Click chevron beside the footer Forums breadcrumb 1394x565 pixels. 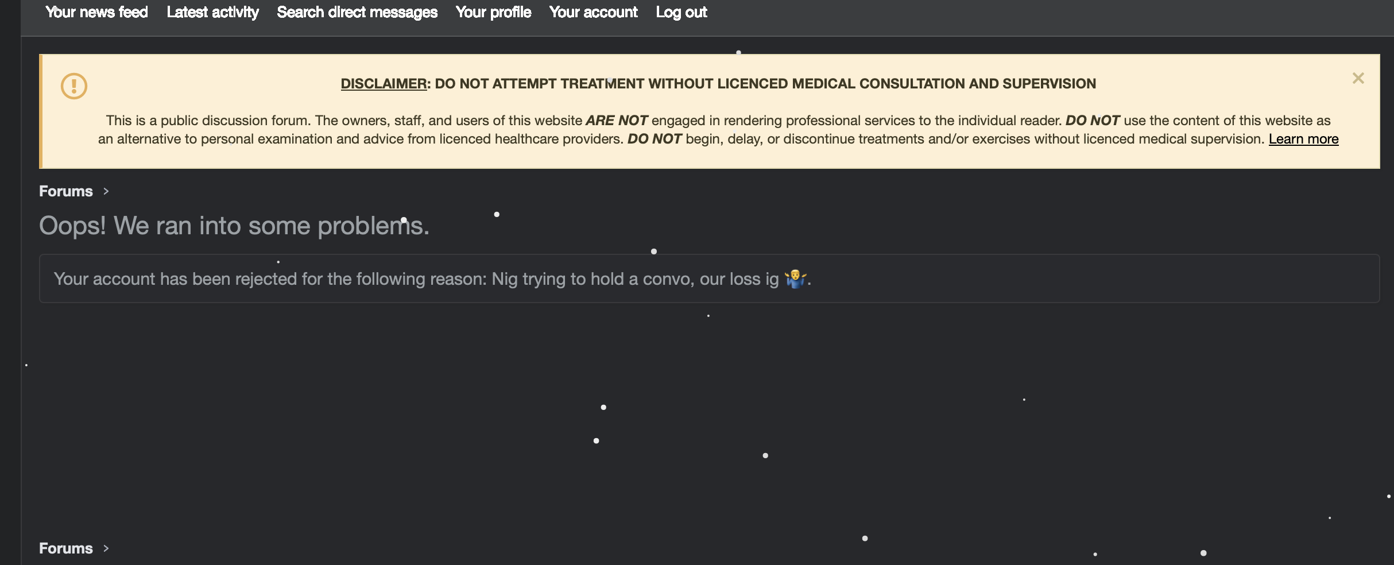[x=106, y=548]
